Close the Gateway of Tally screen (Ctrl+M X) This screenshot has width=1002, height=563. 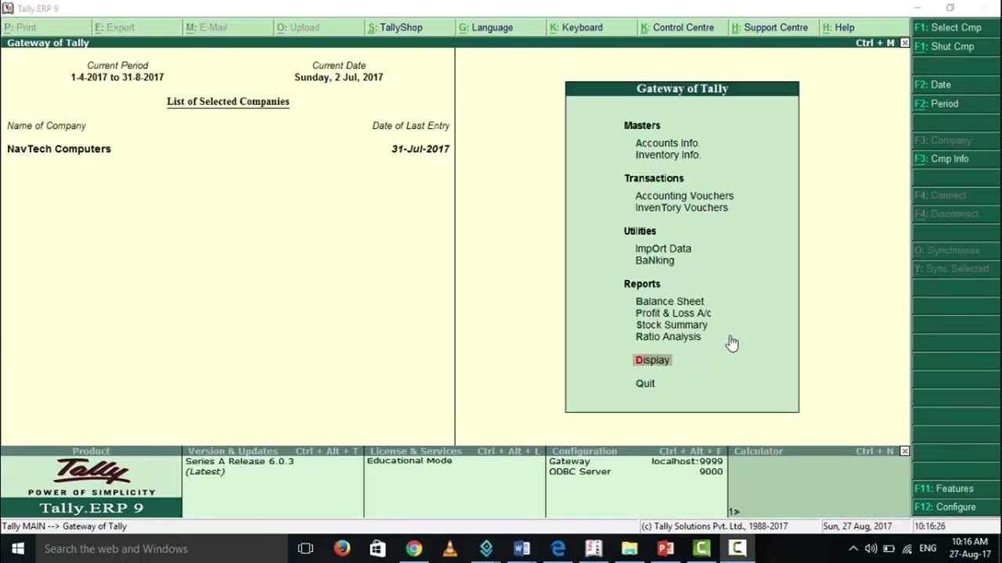pos(905,43)
